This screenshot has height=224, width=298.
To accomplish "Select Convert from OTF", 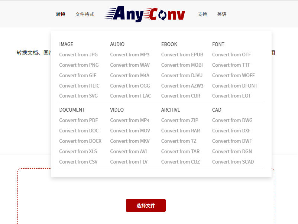I will click(x=231, y=55).
